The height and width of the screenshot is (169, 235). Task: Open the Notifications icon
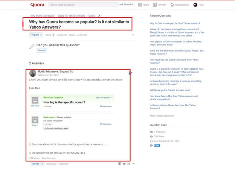(x=172, y=5)
